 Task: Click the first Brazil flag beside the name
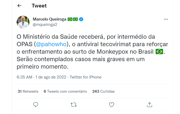coord(70,19)
